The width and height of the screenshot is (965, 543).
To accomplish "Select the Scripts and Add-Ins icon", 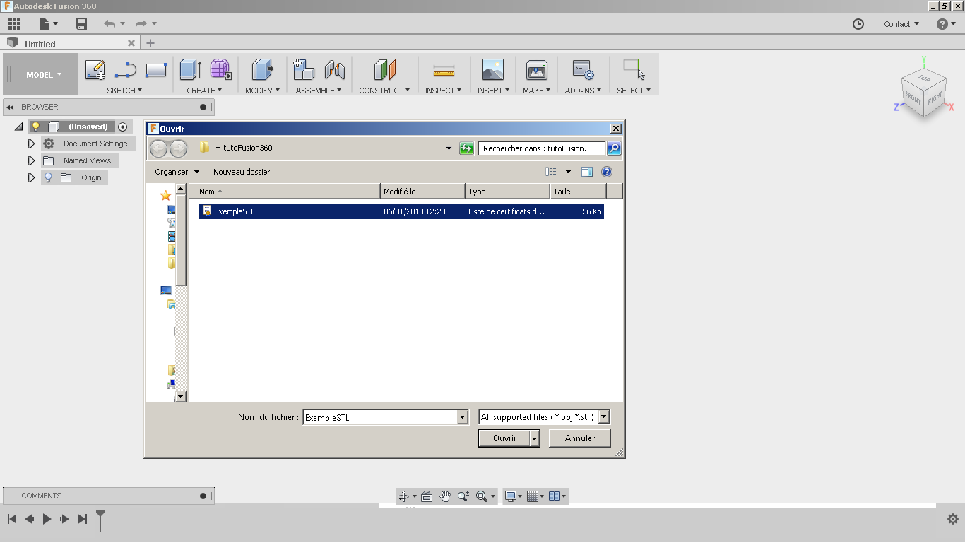I will click(583, 69).
